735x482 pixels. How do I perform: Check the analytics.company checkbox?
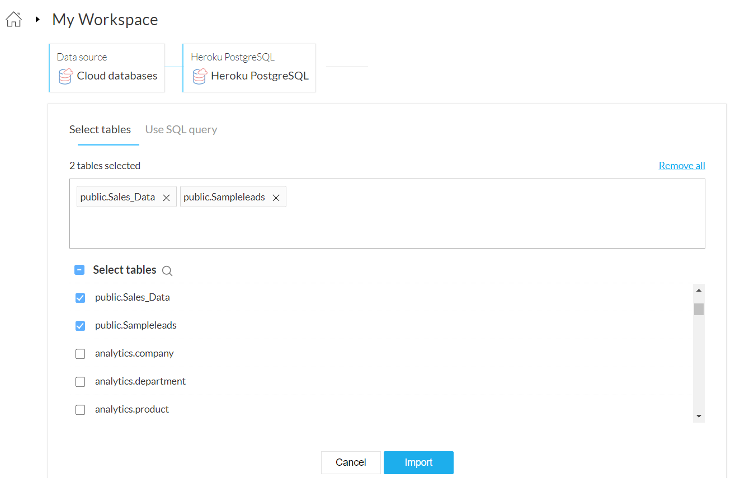(x=80, y=354)
